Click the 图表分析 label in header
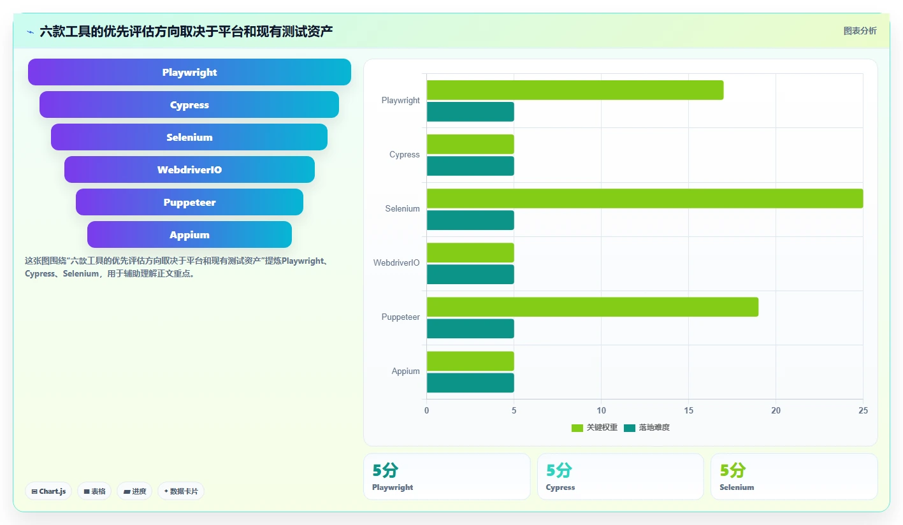Image resolution: width=903 pixels, height=525 pixels. coord(860,31)
